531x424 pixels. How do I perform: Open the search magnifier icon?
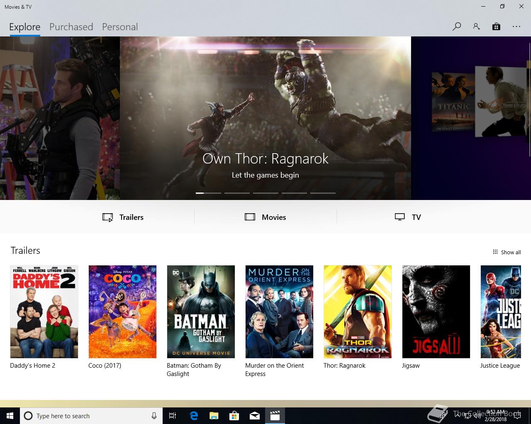tap(457, 26)
